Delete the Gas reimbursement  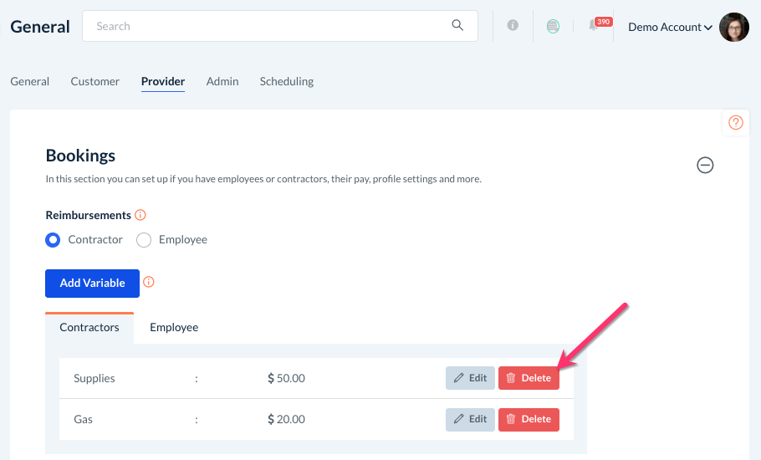pyautogui.click(x=529, y=419)
